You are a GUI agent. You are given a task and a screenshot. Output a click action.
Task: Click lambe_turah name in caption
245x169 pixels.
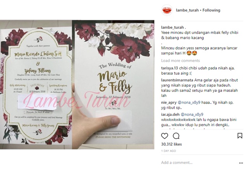[x=173, y=27]
